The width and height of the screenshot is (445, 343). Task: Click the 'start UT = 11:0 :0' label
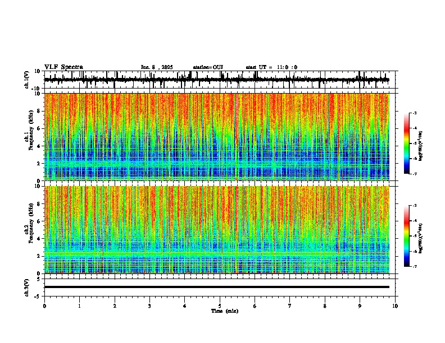point(271,67)
